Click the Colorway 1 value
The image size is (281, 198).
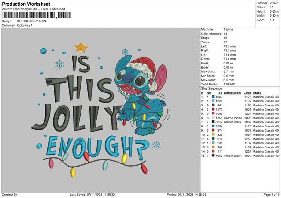click(25, 25)
